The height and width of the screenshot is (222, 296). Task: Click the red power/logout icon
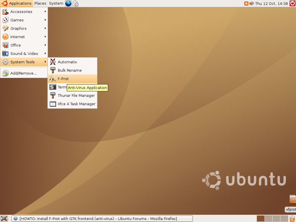point(293,3)
